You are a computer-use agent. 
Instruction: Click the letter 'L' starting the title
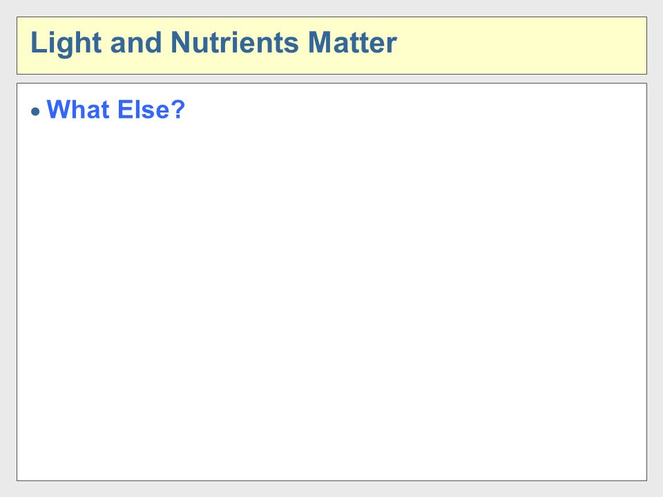tap(38, 42)
